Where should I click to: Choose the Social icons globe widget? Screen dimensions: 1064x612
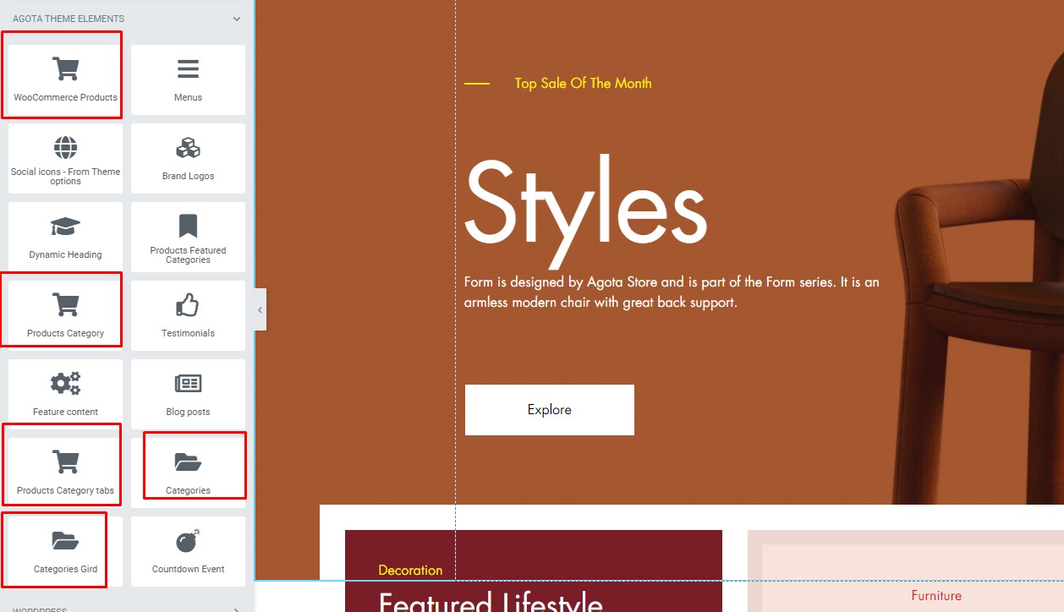pyautogui.click(x=65, y=158)
